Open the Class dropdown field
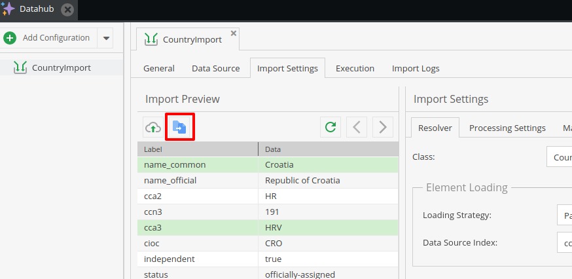Image resolution: width=572 pixels, height=279 pixels. coord(559,157)
